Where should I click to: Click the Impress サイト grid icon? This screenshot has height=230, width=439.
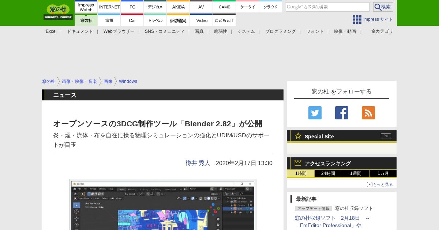pyautogui.click(x=357, y=19)
